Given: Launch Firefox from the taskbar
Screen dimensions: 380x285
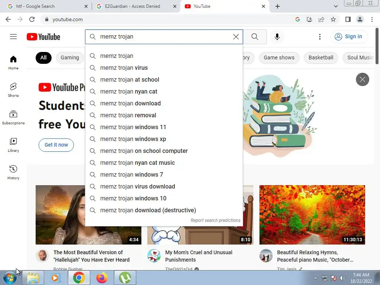Looking at the screenshot, I should (102, 278).
